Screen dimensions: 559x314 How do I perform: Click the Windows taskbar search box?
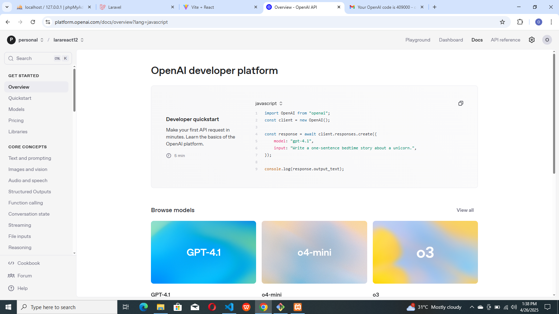[67, 307]
